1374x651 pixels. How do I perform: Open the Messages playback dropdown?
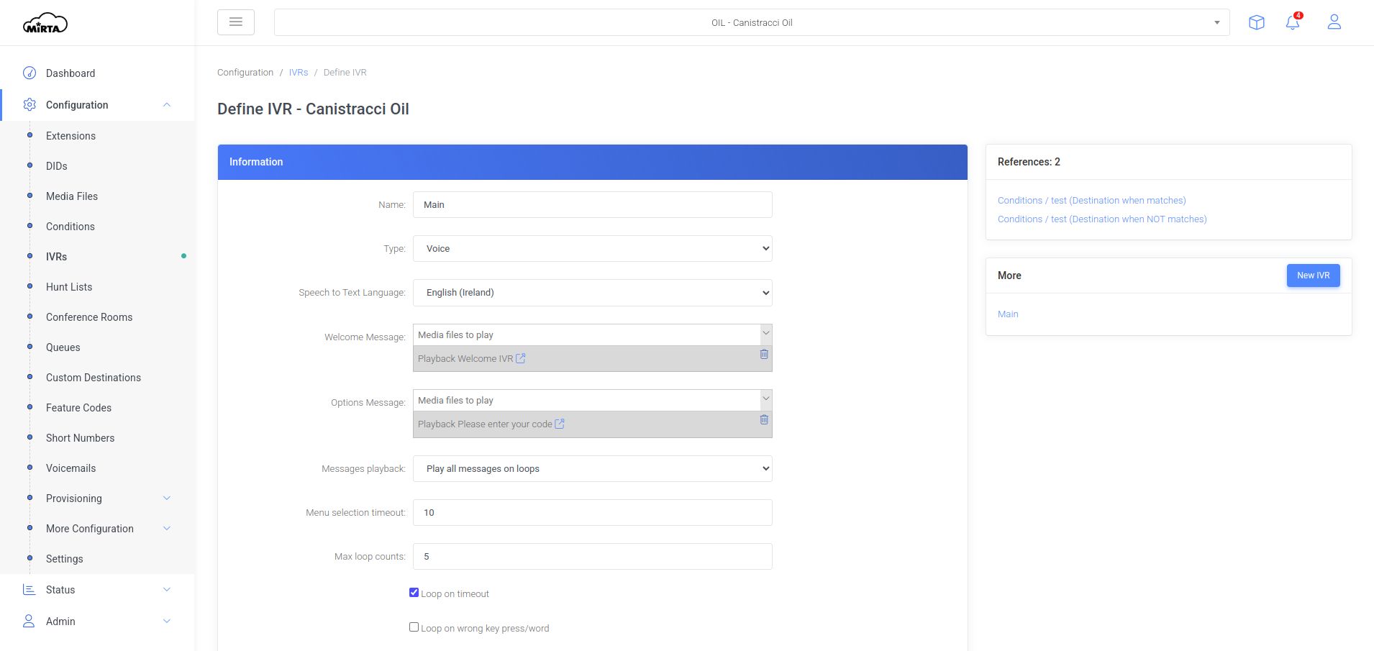pos(593,468)
